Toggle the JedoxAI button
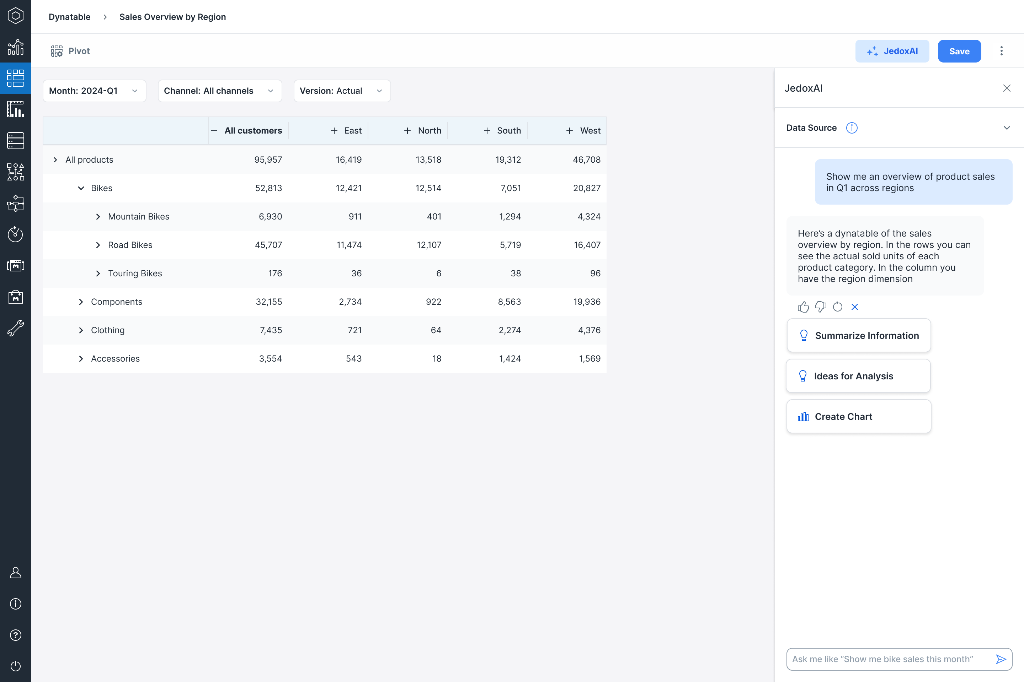Image resolution: width=1024 pixels, height=682 pixels. (x=892, y=51)
